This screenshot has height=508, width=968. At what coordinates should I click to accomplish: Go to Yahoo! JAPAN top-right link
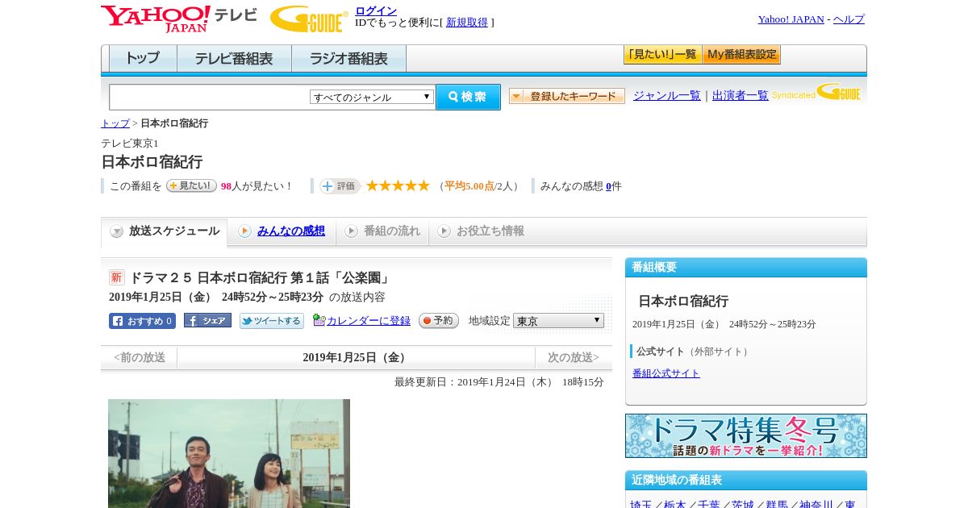click(791, 19)
